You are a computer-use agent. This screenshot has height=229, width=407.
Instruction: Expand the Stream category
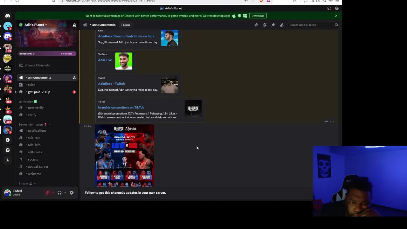[x=27, y=184]
